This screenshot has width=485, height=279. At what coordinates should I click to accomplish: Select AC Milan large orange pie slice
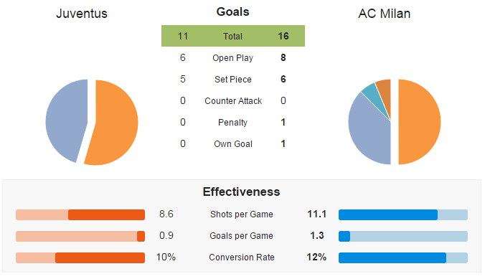point(419,122)
